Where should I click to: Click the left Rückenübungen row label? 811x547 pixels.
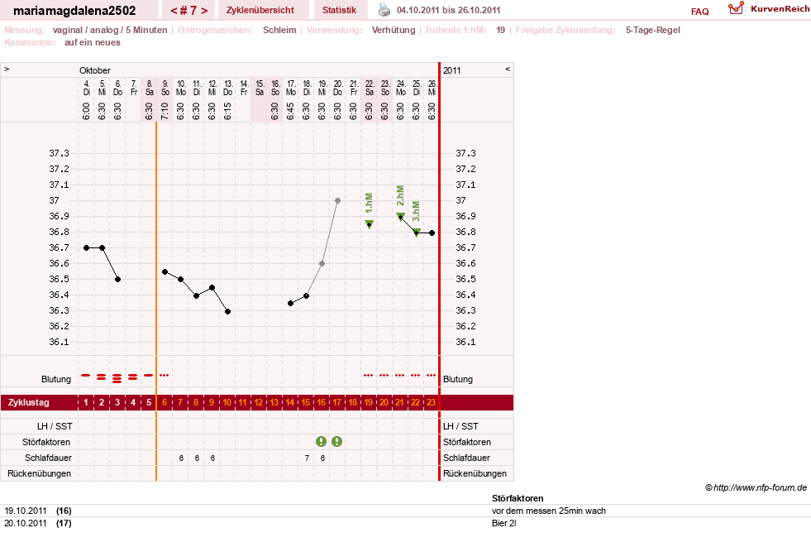pyautogui.click(x=40, y=473)
